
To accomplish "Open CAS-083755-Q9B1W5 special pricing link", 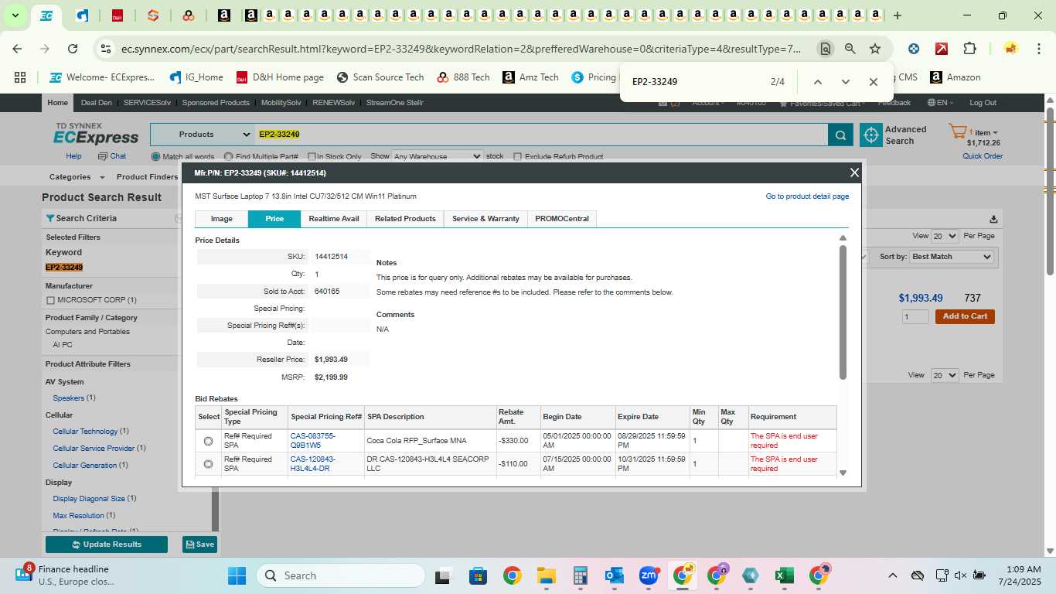I will 313,441.
